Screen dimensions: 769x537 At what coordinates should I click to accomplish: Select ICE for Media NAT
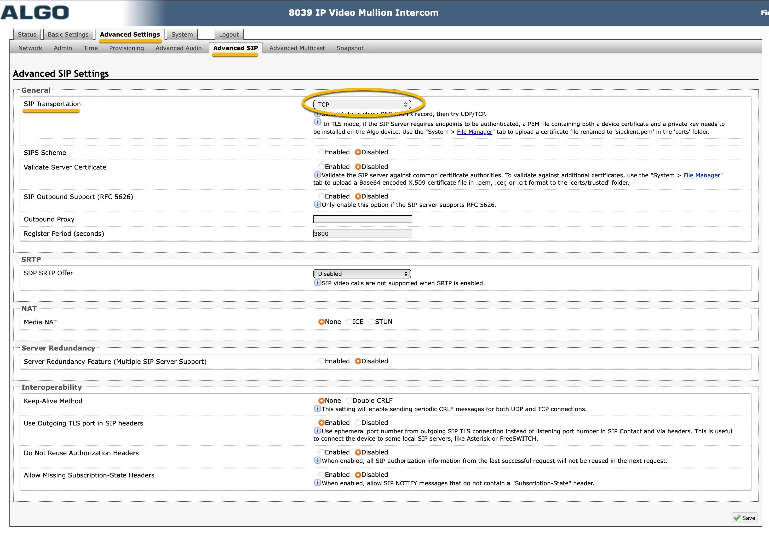pos(349,322)
